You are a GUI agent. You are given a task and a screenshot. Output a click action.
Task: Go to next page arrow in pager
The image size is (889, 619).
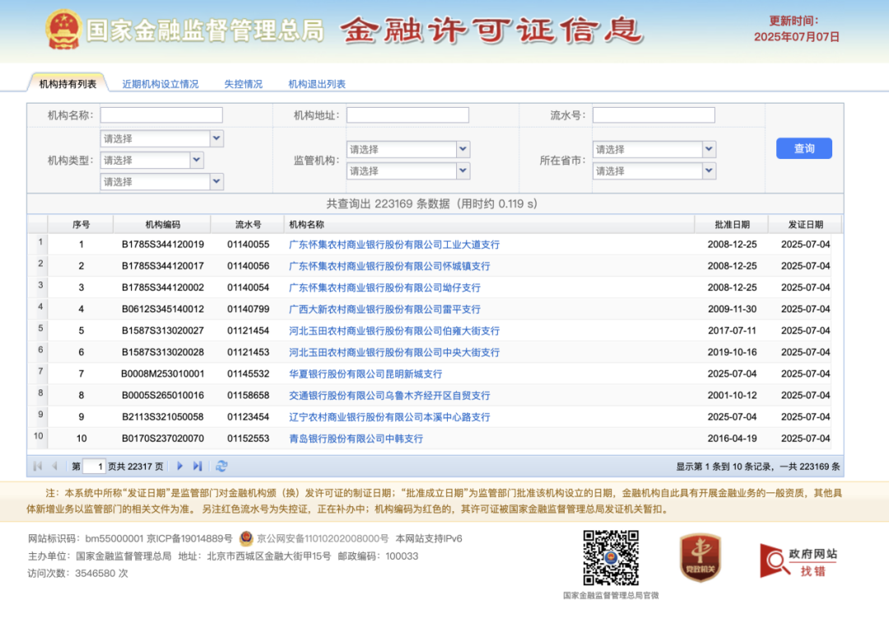coord(179,466)
